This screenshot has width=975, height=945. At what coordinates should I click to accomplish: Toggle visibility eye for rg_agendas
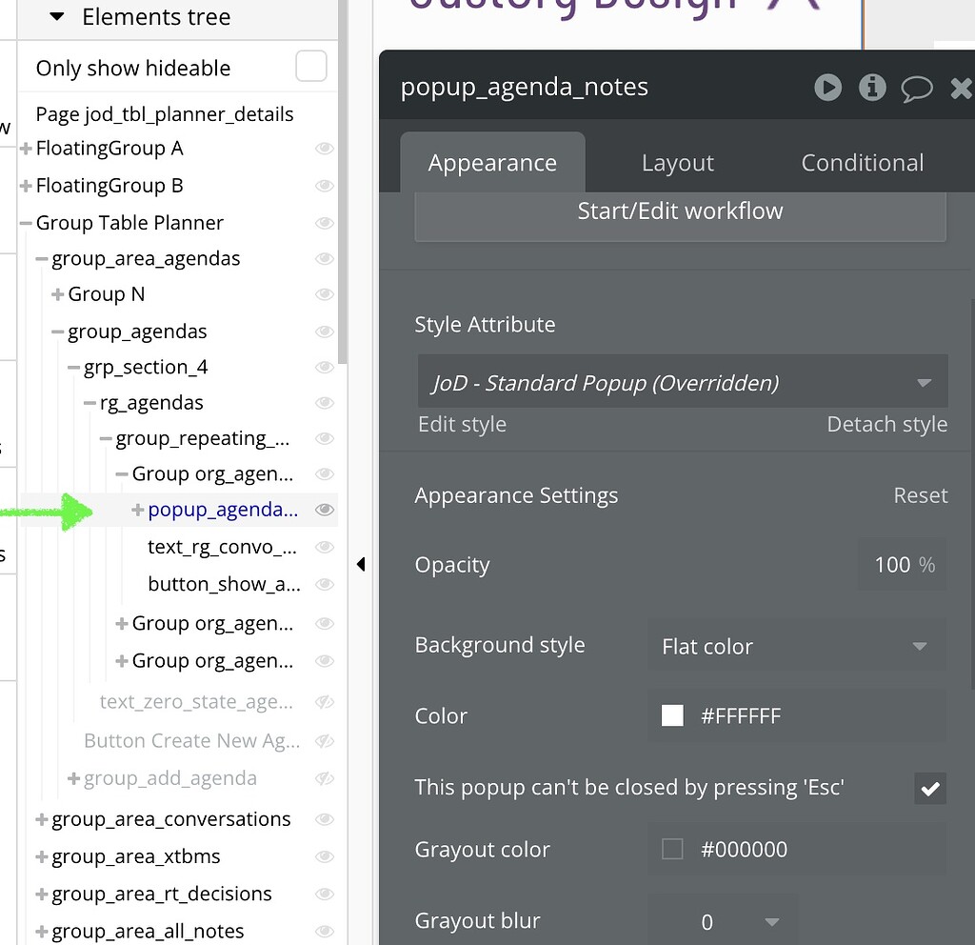pyautogui.click(x=325, y=403)
